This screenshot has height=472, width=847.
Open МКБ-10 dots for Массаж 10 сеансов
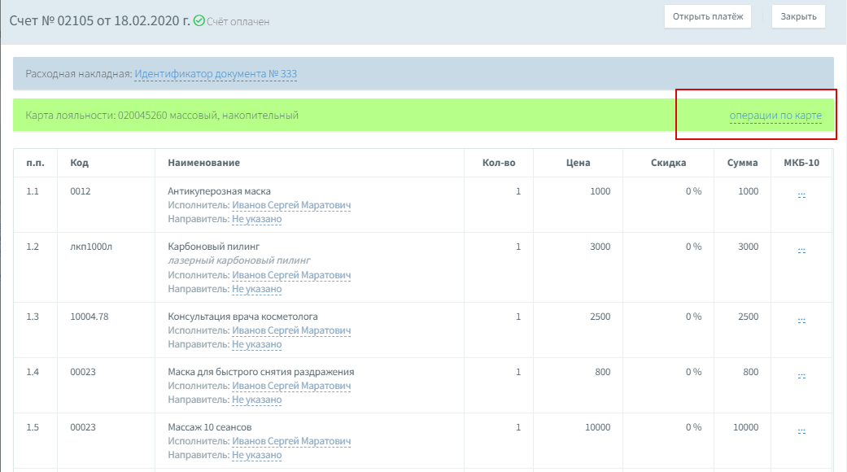click(x=801, y=430)
